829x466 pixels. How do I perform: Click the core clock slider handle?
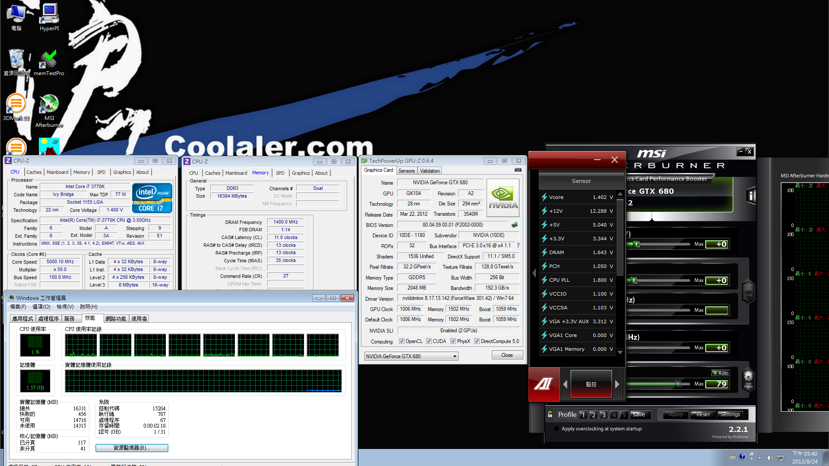coord(634,280)
